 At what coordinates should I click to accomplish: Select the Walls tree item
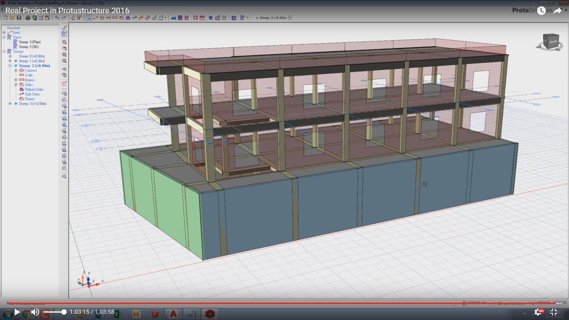(x=29, y=75)
